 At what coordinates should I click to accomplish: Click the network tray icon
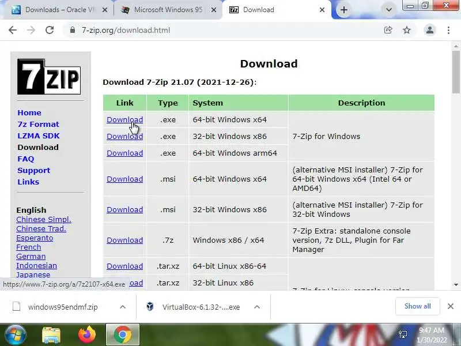coord(403,334)
